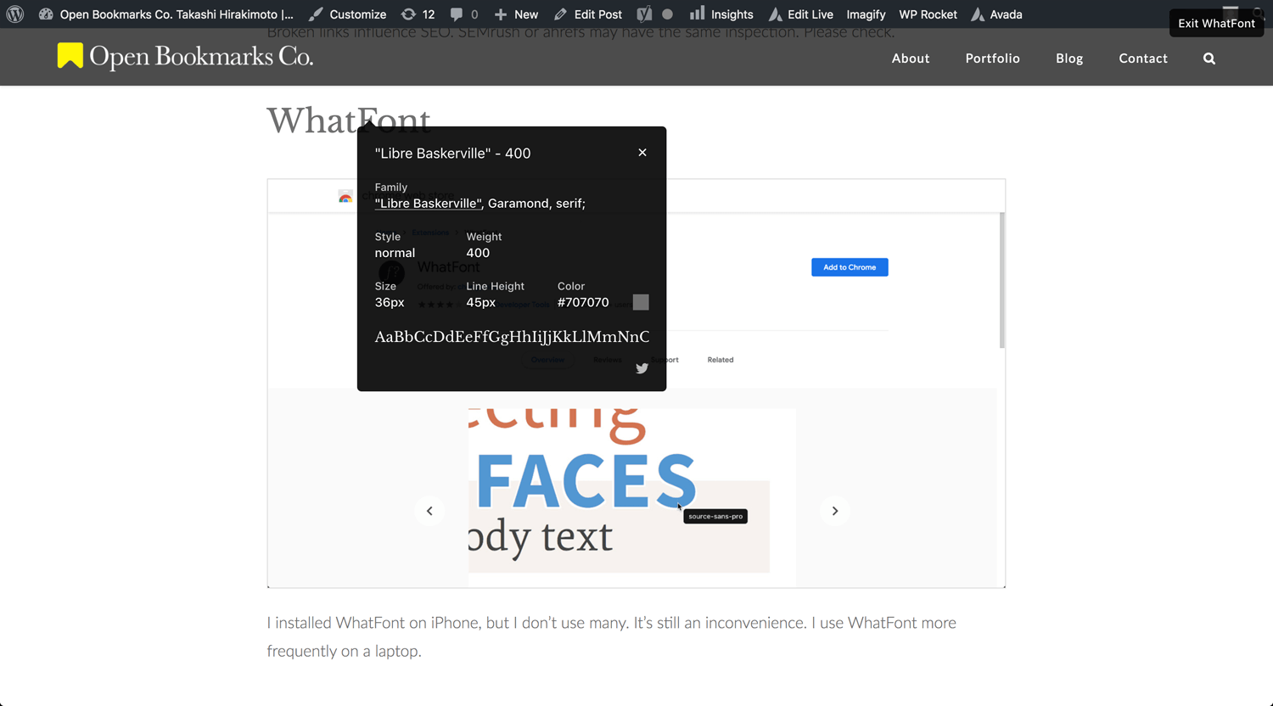Click the Related tab in screenshot
1273x706 pixels.
(x=721, y=360)
